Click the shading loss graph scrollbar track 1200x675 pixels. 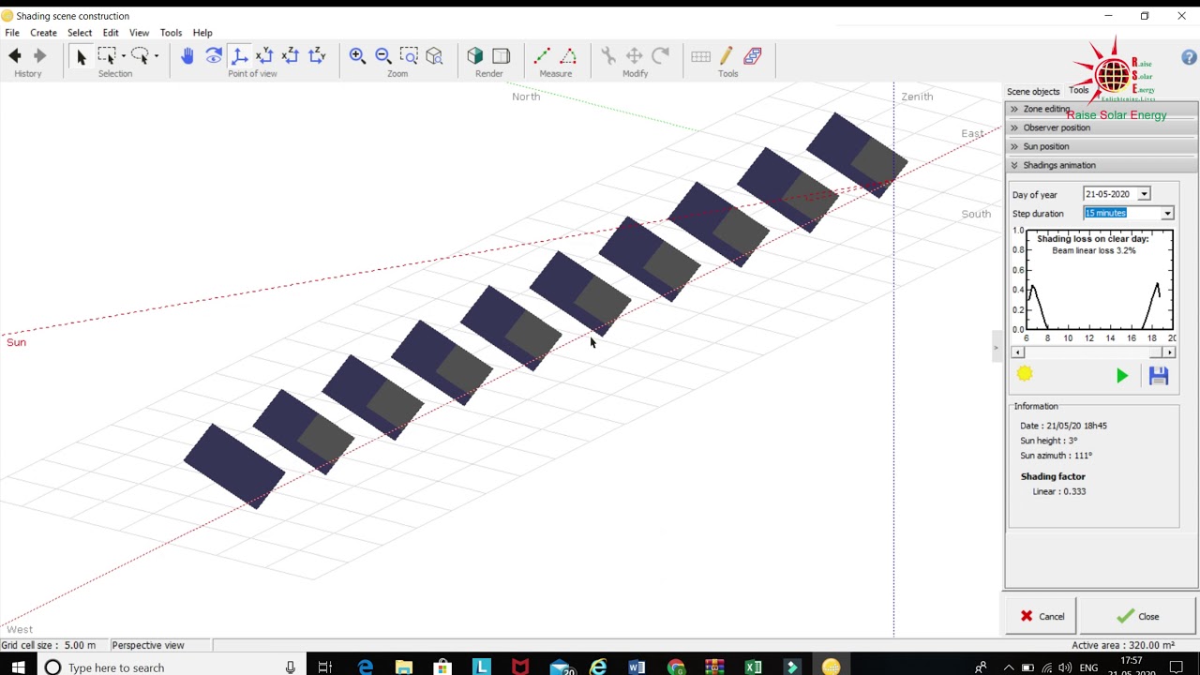pos(1093,352)
